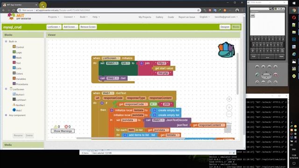Click the emulator end call button
The width and height of the screenshot is (299, 168).
pyautogui.click(x=276, y=75)
